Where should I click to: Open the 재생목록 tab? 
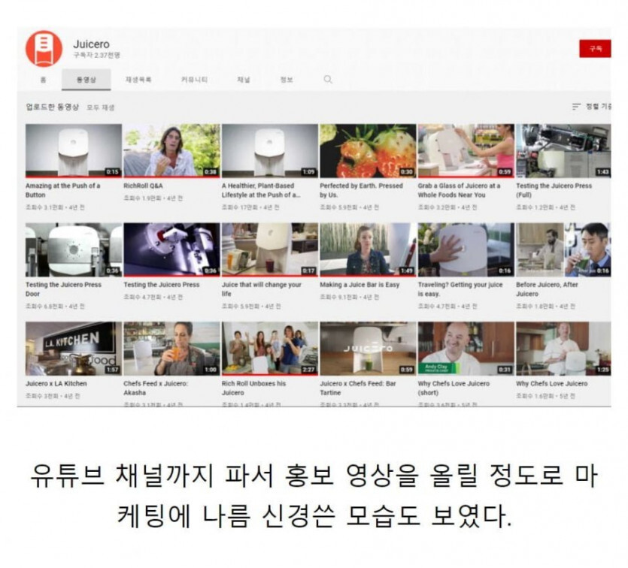(x=138, y=80)
